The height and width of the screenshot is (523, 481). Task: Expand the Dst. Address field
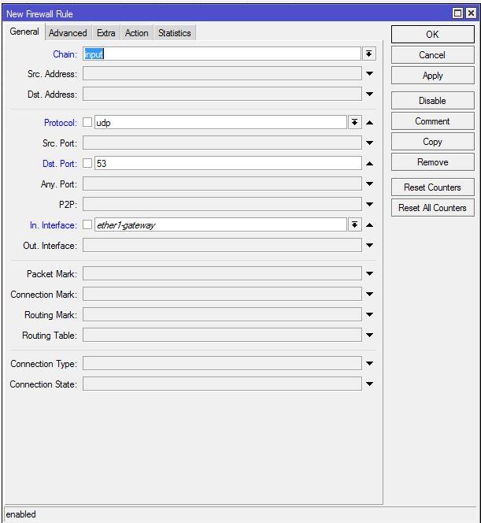point(369,94)
